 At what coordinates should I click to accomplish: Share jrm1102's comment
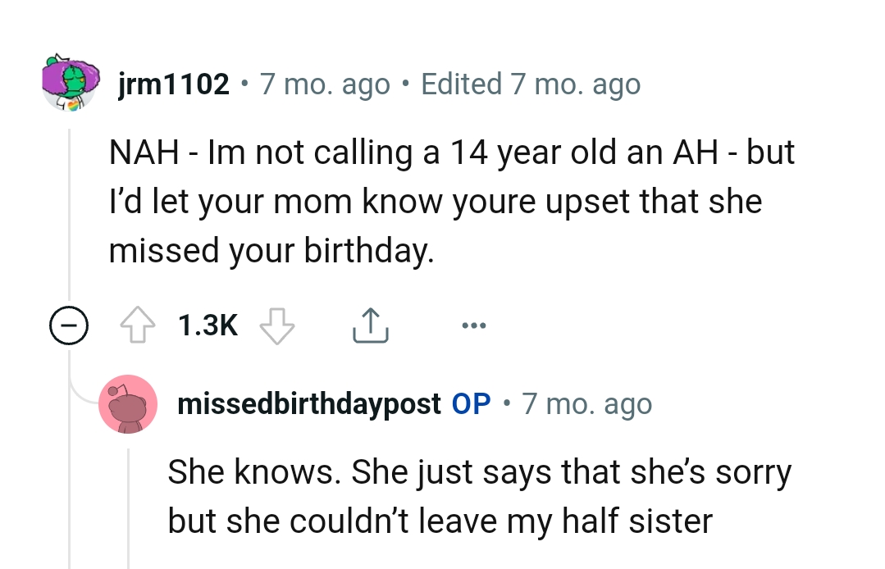[370, 324]
